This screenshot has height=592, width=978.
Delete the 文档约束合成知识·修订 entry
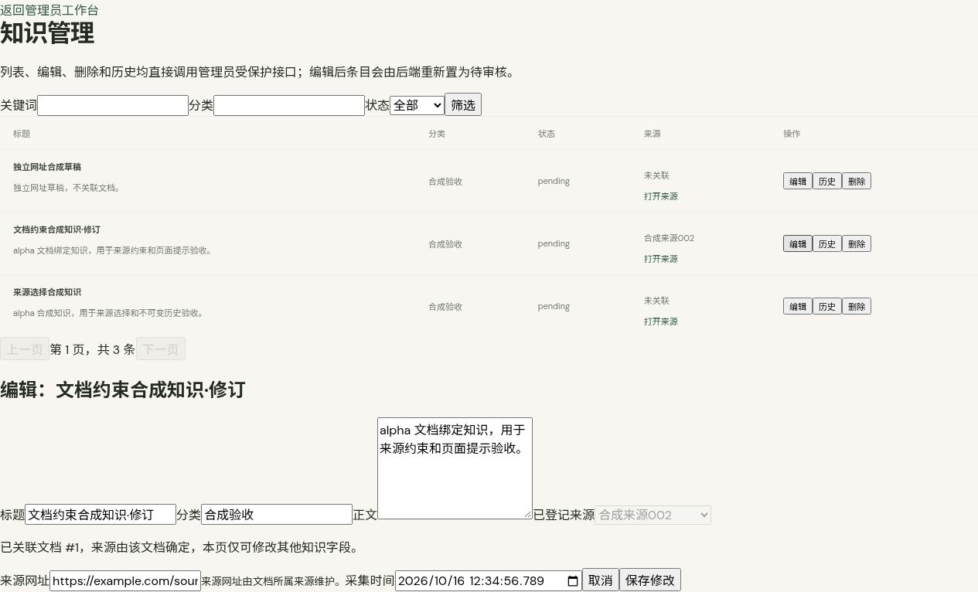[x=856, y=243]
